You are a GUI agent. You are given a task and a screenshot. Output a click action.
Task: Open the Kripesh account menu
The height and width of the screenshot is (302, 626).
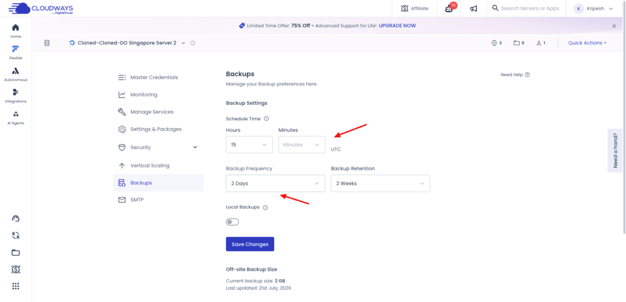click(x=593, y=9)
